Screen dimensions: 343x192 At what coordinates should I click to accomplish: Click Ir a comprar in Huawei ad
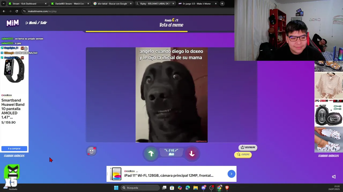[x=14, y=149]
